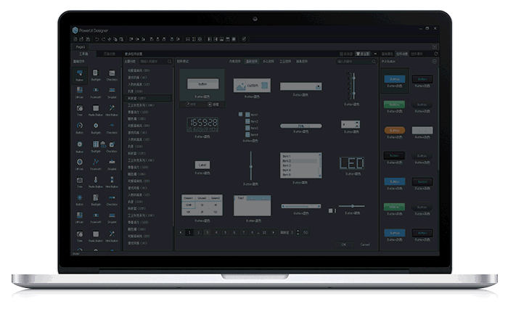Tick the small checkbox beside horizontal slider
Image resolution: width=508 pixels, height=312 pixels.
click(x=331, y=210)
